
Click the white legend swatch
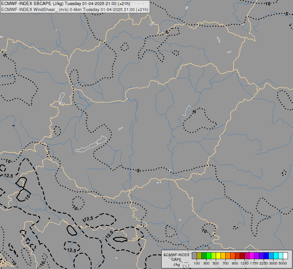285,256
